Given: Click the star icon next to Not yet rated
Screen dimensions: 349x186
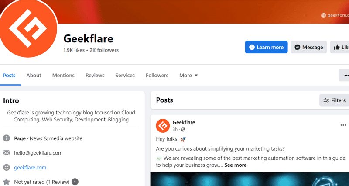Looking at the screenshot, I should 7,182.
